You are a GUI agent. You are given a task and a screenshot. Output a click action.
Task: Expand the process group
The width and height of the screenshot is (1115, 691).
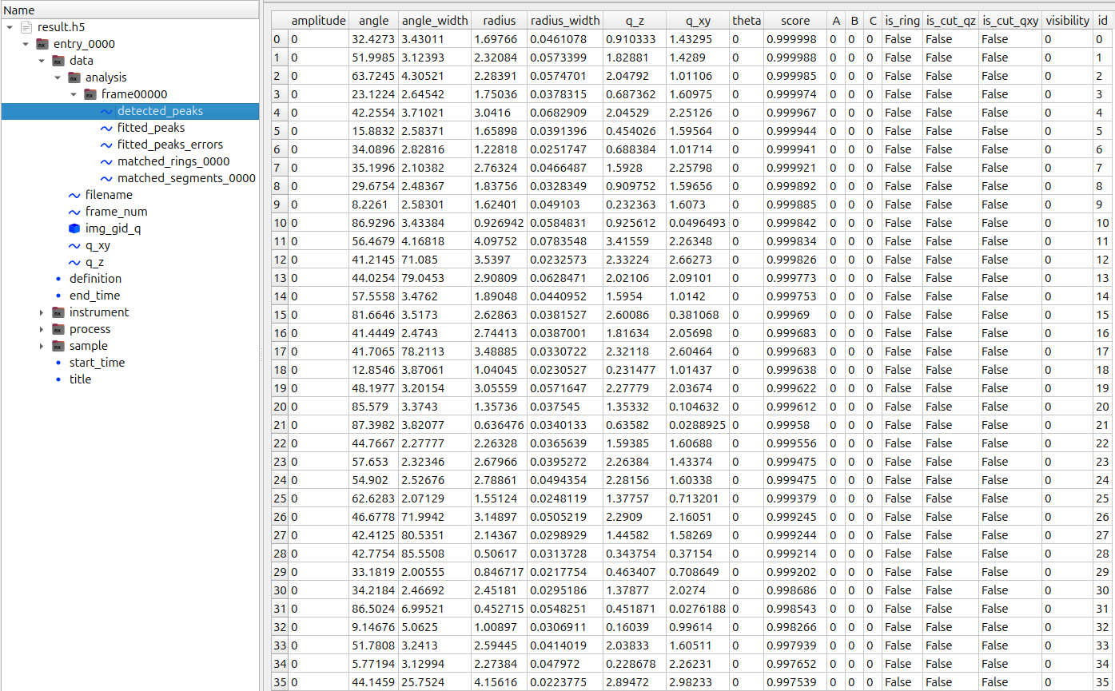coord(42,329)
